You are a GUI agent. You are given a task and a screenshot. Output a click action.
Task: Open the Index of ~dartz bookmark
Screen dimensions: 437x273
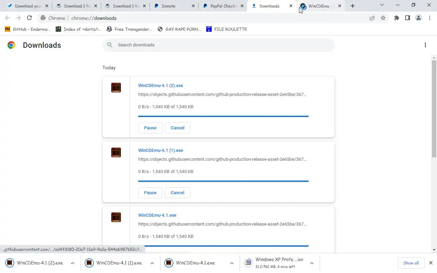[x=79, y=29]
